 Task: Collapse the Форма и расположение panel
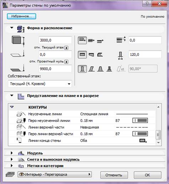[x=12, y=28]
